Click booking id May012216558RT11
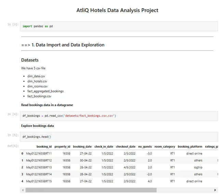This screenshot has width=222, height=194. (39, 154)
